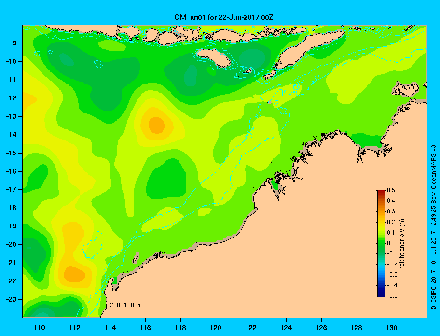Image resolution: width=440 pixels, height=336 pixels.
Task: Select latitude label -15
Action: (11, 153)
